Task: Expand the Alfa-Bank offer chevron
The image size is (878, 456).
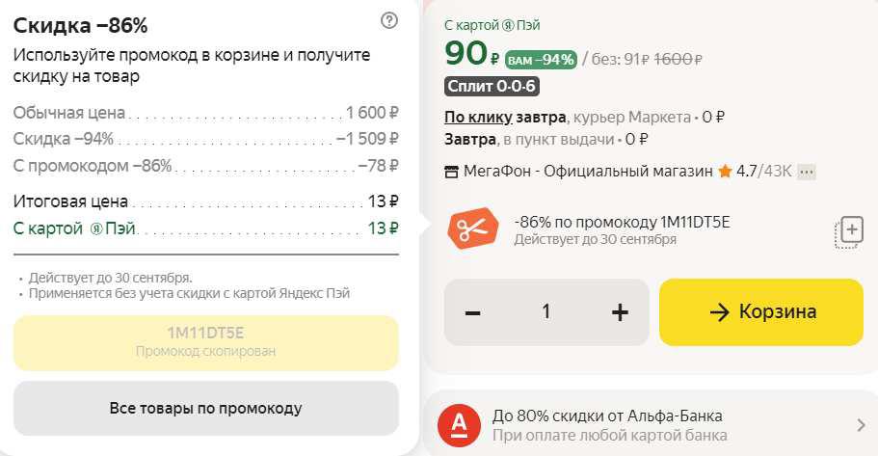Action: 862,426
